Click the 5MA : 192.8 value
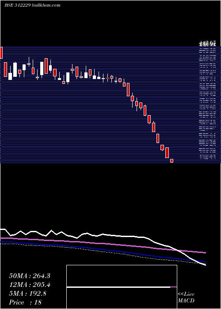The image size is (221, 309). (27, 294)
